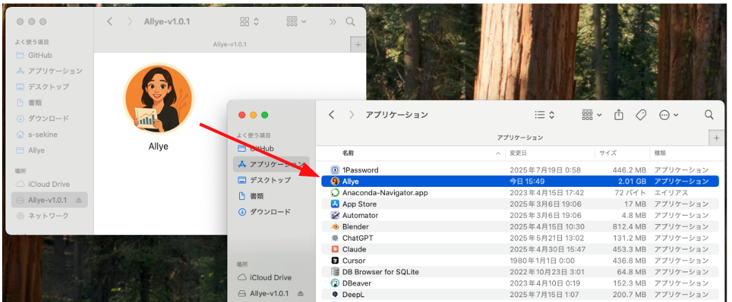Open the Allye app icon in the Allye-v1.0.1 window
732x302 pixels.
point(158,98)
